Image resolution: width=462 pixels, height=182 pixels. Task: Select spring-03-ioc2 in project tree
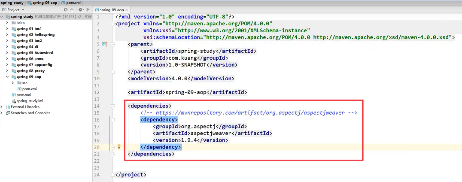tap(29, 41)
